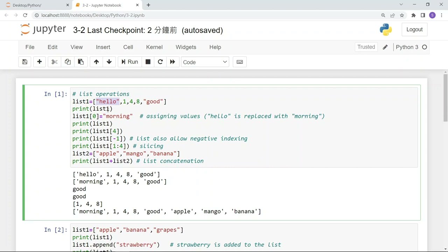Open the cell type Code dropdown
The width and height of the screenshot is (448, 252).
point(205,62)
